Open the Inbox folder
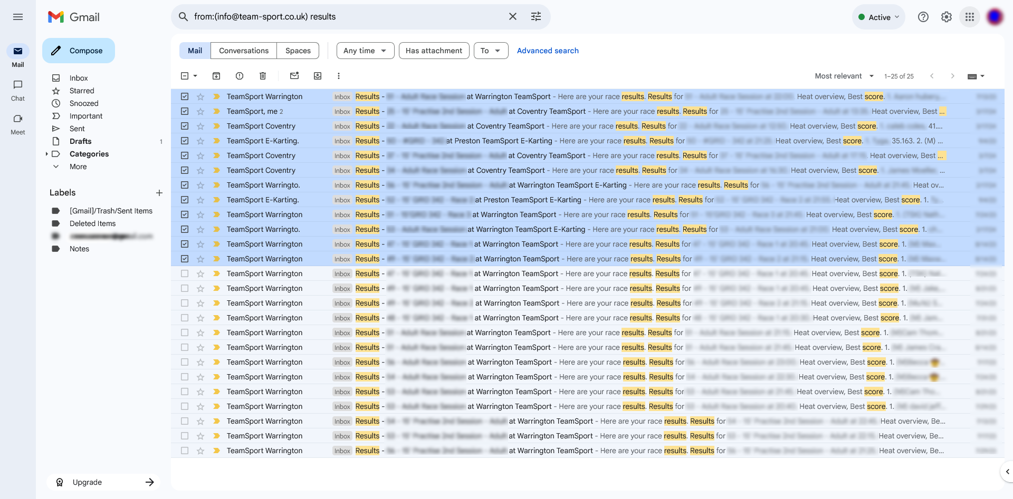Viewport: 1013px width, 499px height. coord(79,78)
